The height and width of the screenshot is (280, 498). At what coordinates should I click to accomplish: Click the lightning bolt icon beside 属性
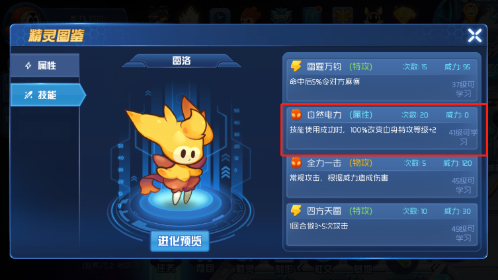tap(28, 65)
